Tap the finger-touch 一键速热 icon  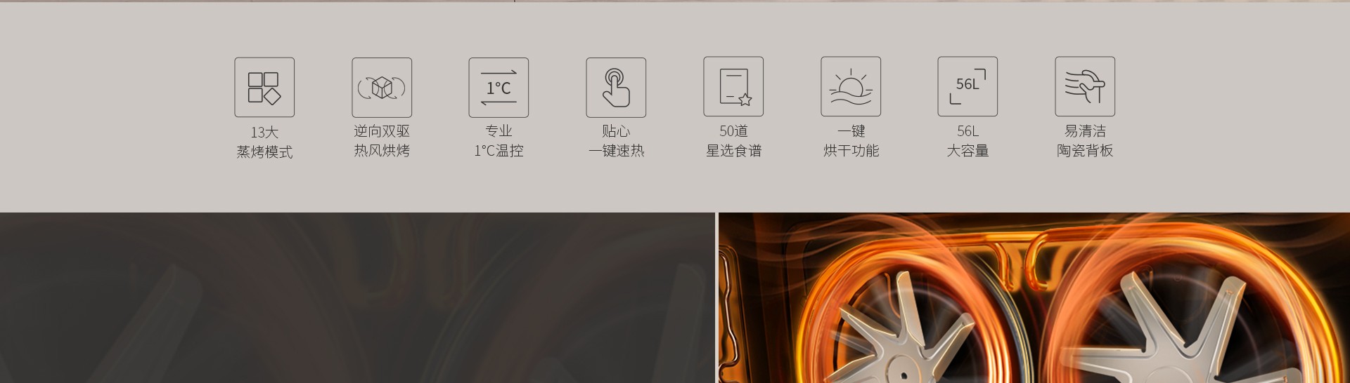tap(616, 87)
